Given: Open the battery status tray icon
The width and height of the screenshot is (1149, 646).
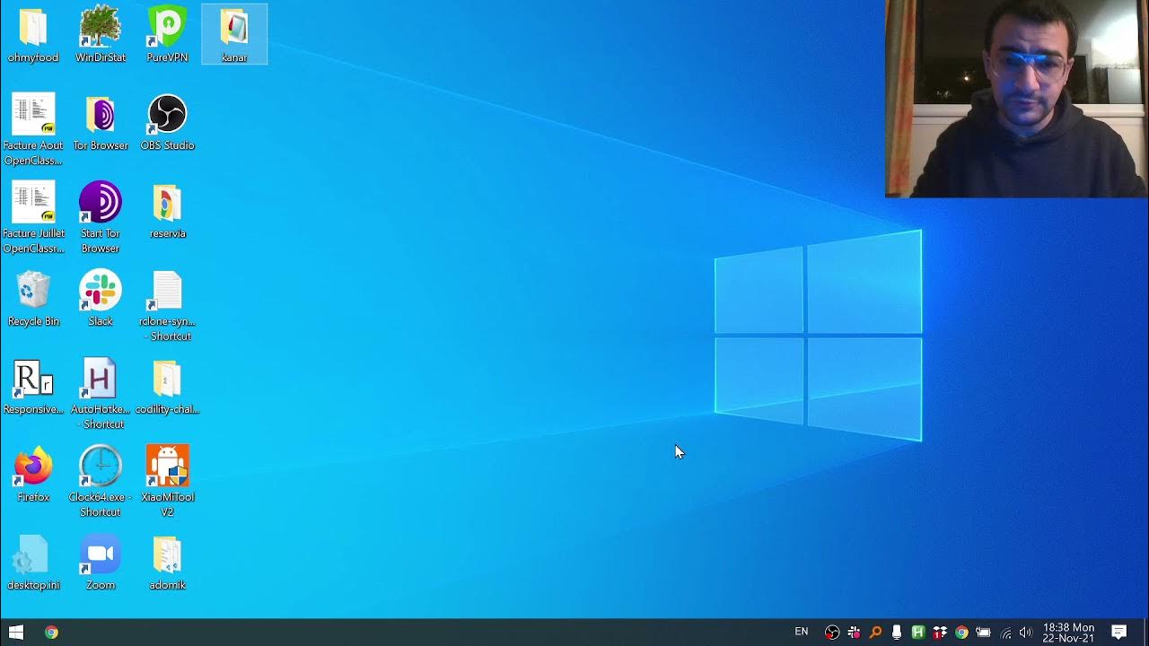Looking at the screenshot, I should pos(983,633).
